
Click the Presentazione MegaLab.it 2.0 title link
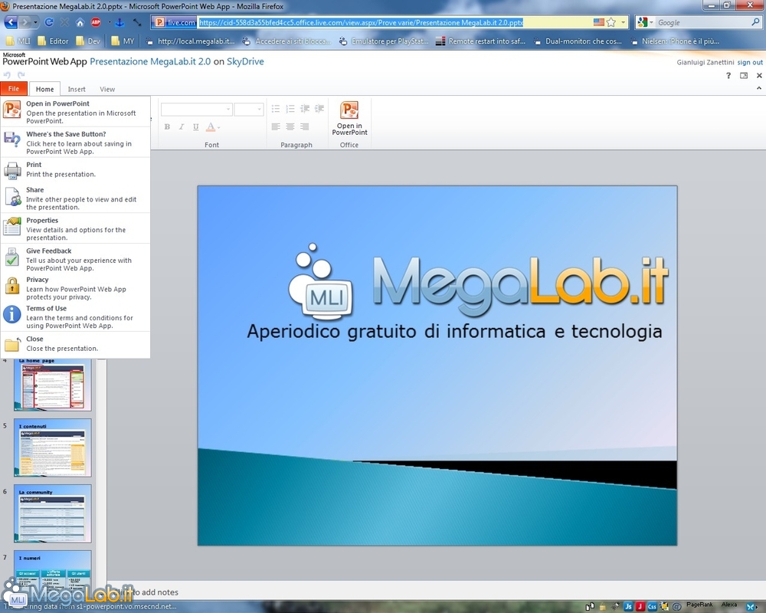(x=150, y=61)
